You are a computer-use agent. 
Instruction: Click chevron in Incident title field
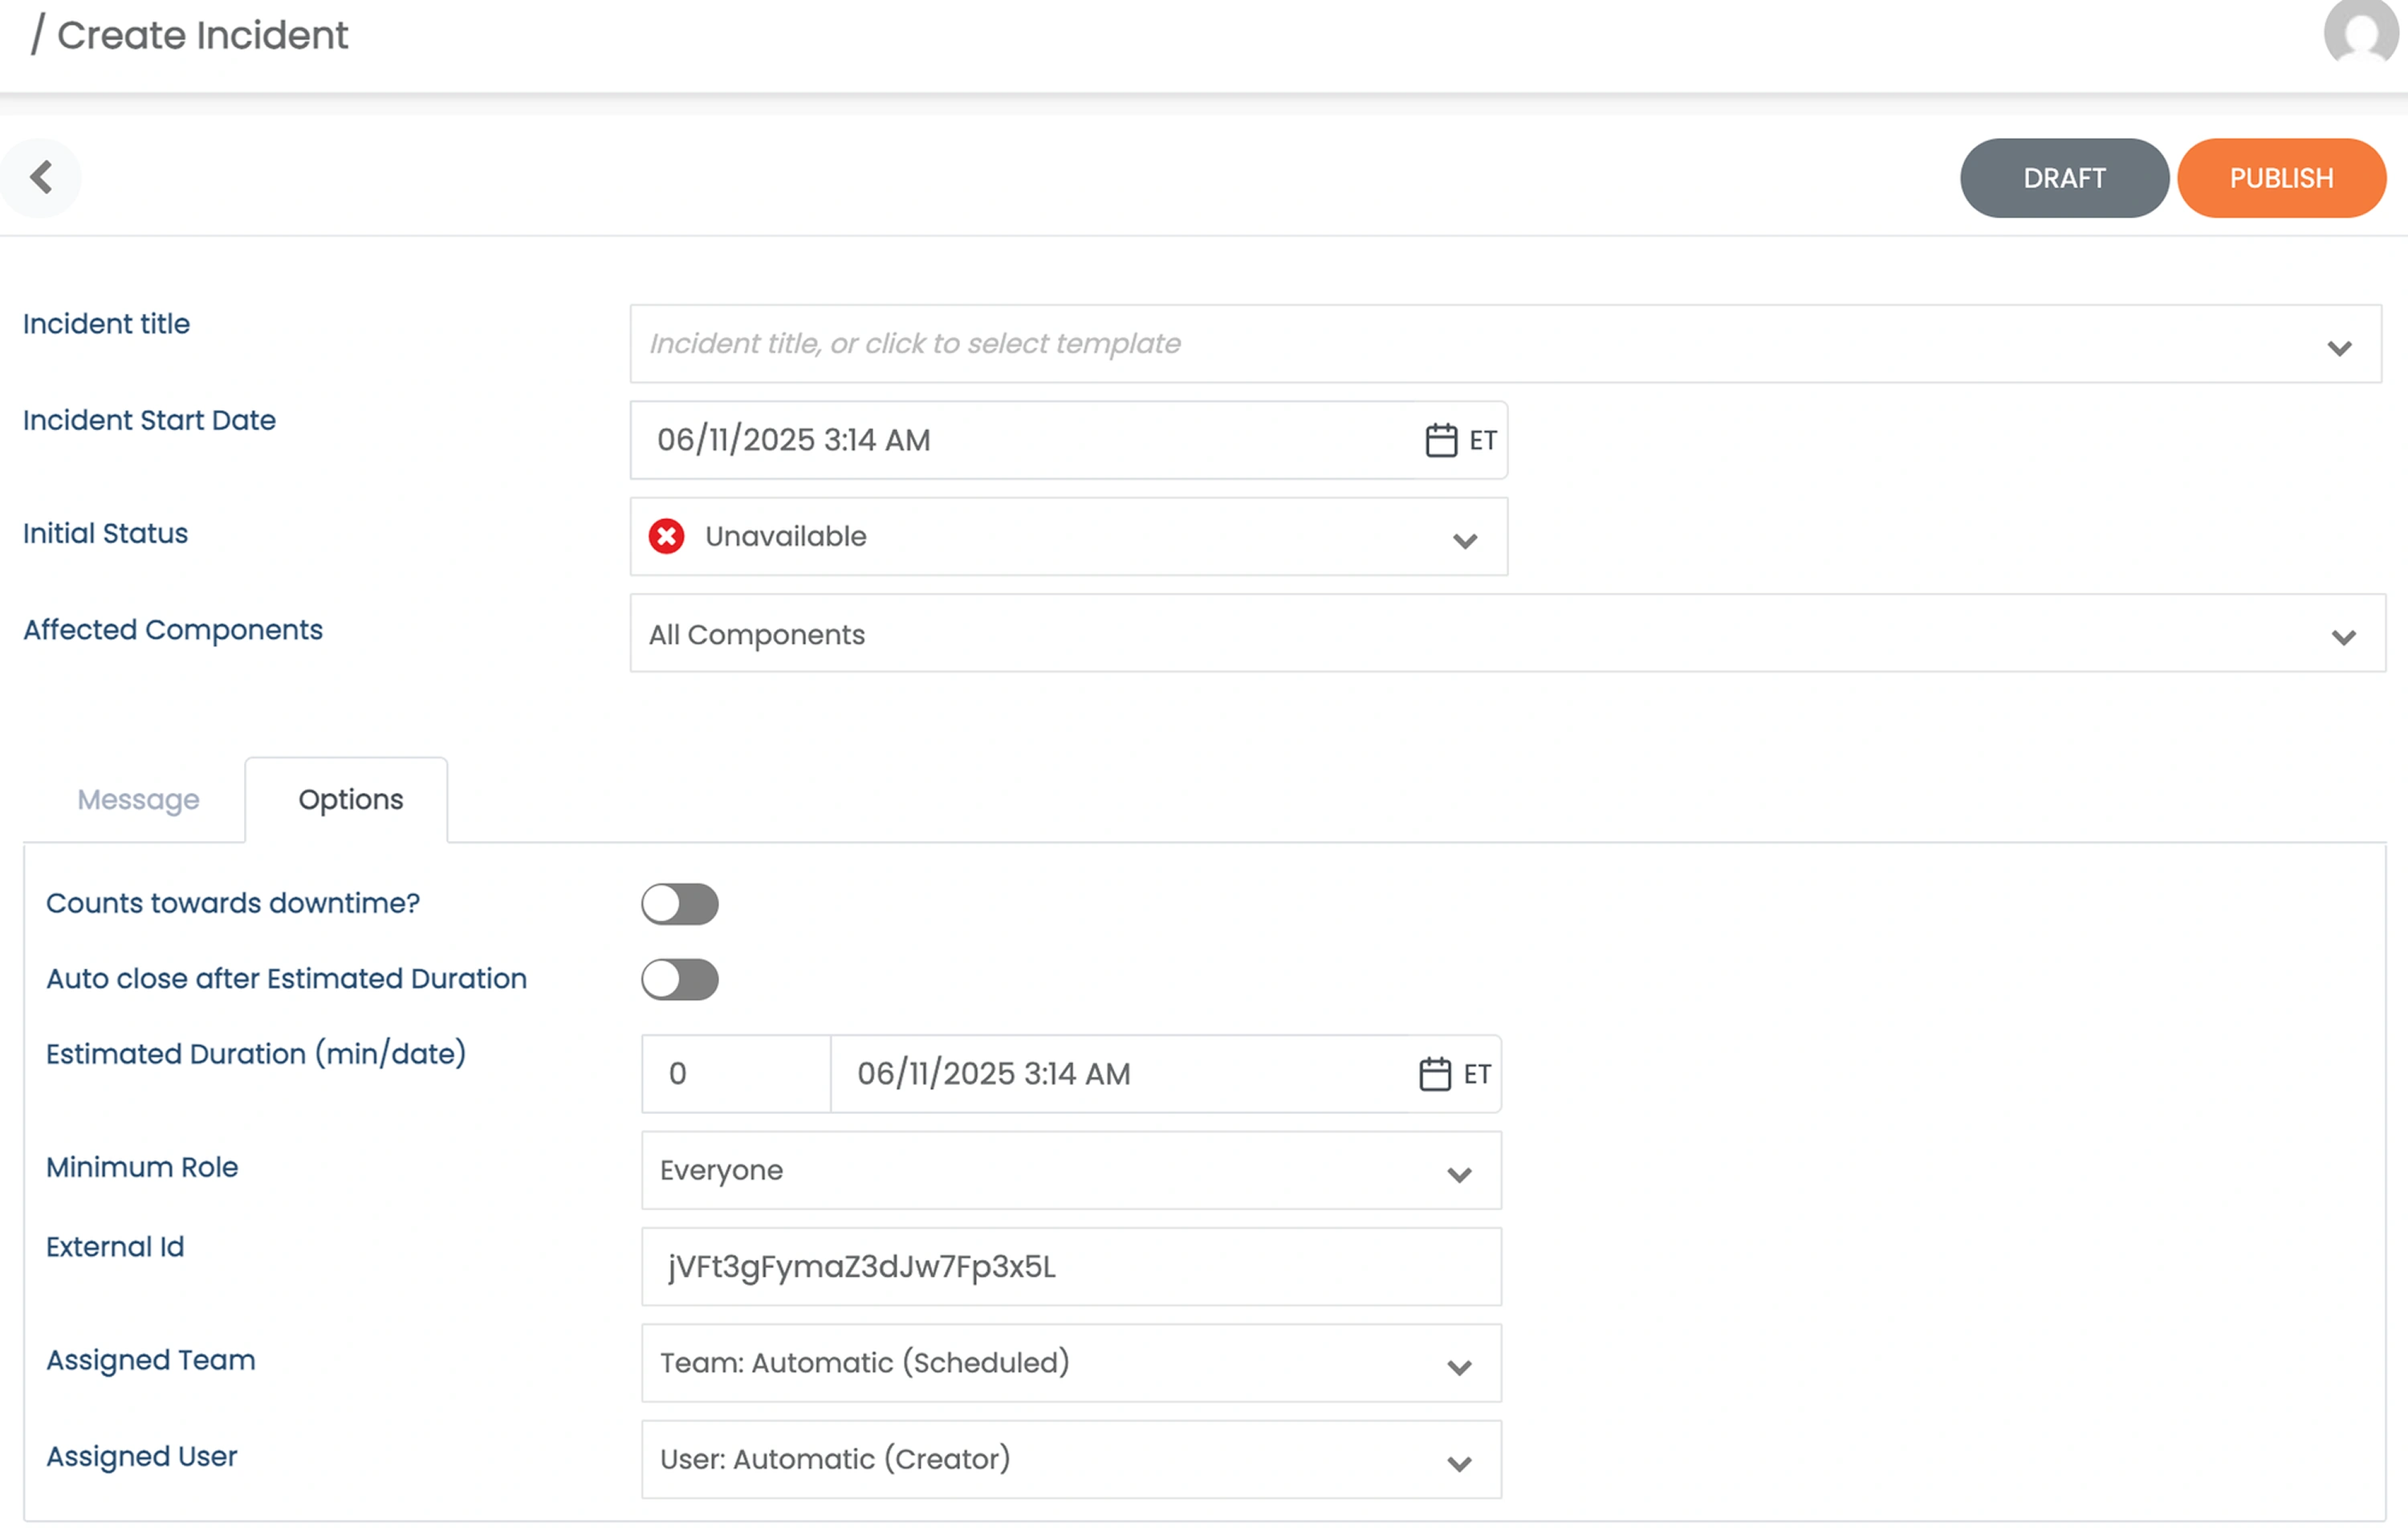click(x=2338, y=348)
